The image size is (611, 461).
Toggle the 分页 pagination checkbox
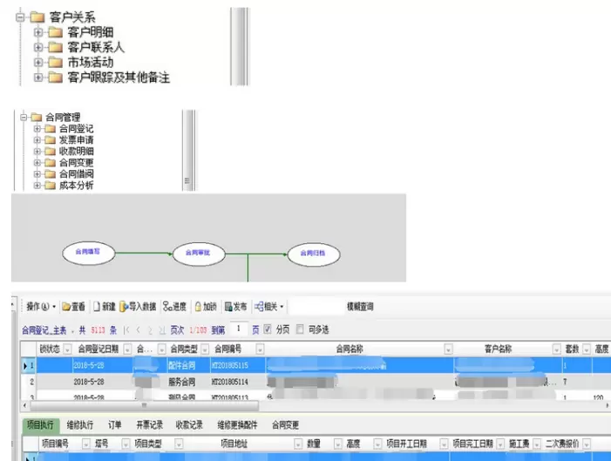tap(268, 329)
